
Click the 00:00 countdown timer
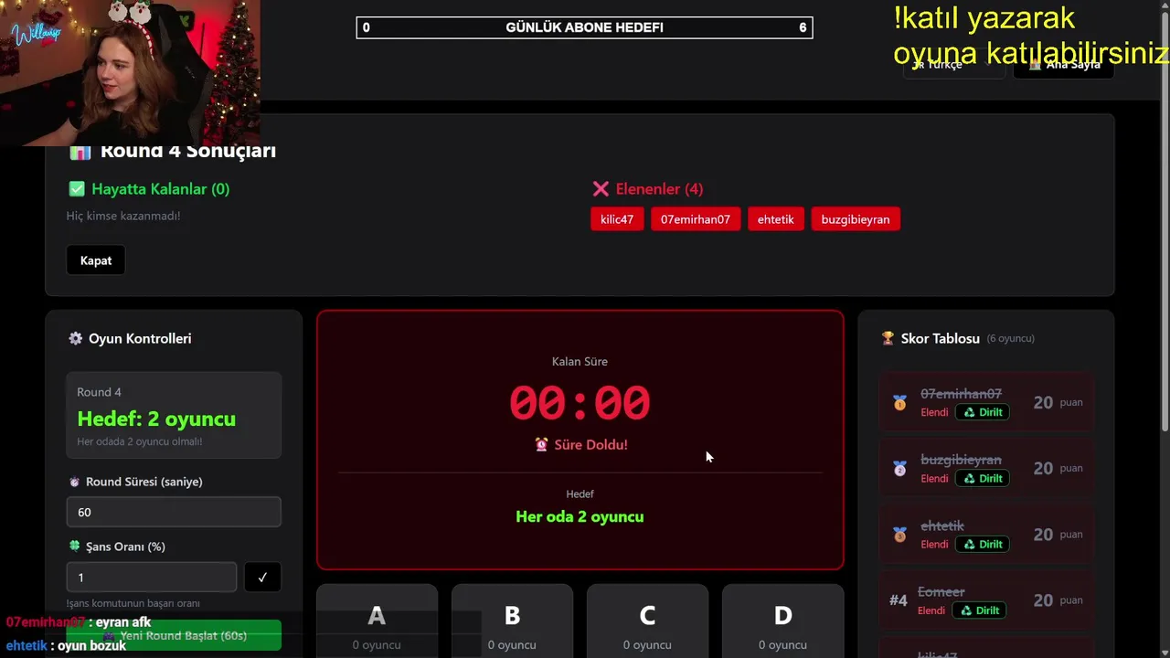(x=580, y=403)
